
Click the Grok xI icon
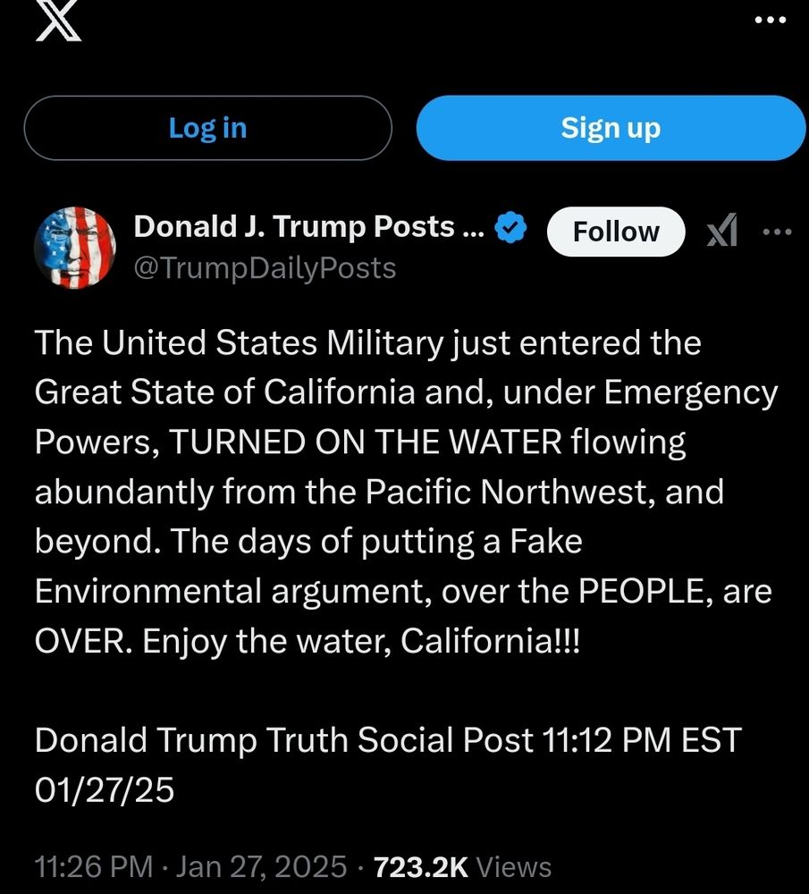pos(721,231)
